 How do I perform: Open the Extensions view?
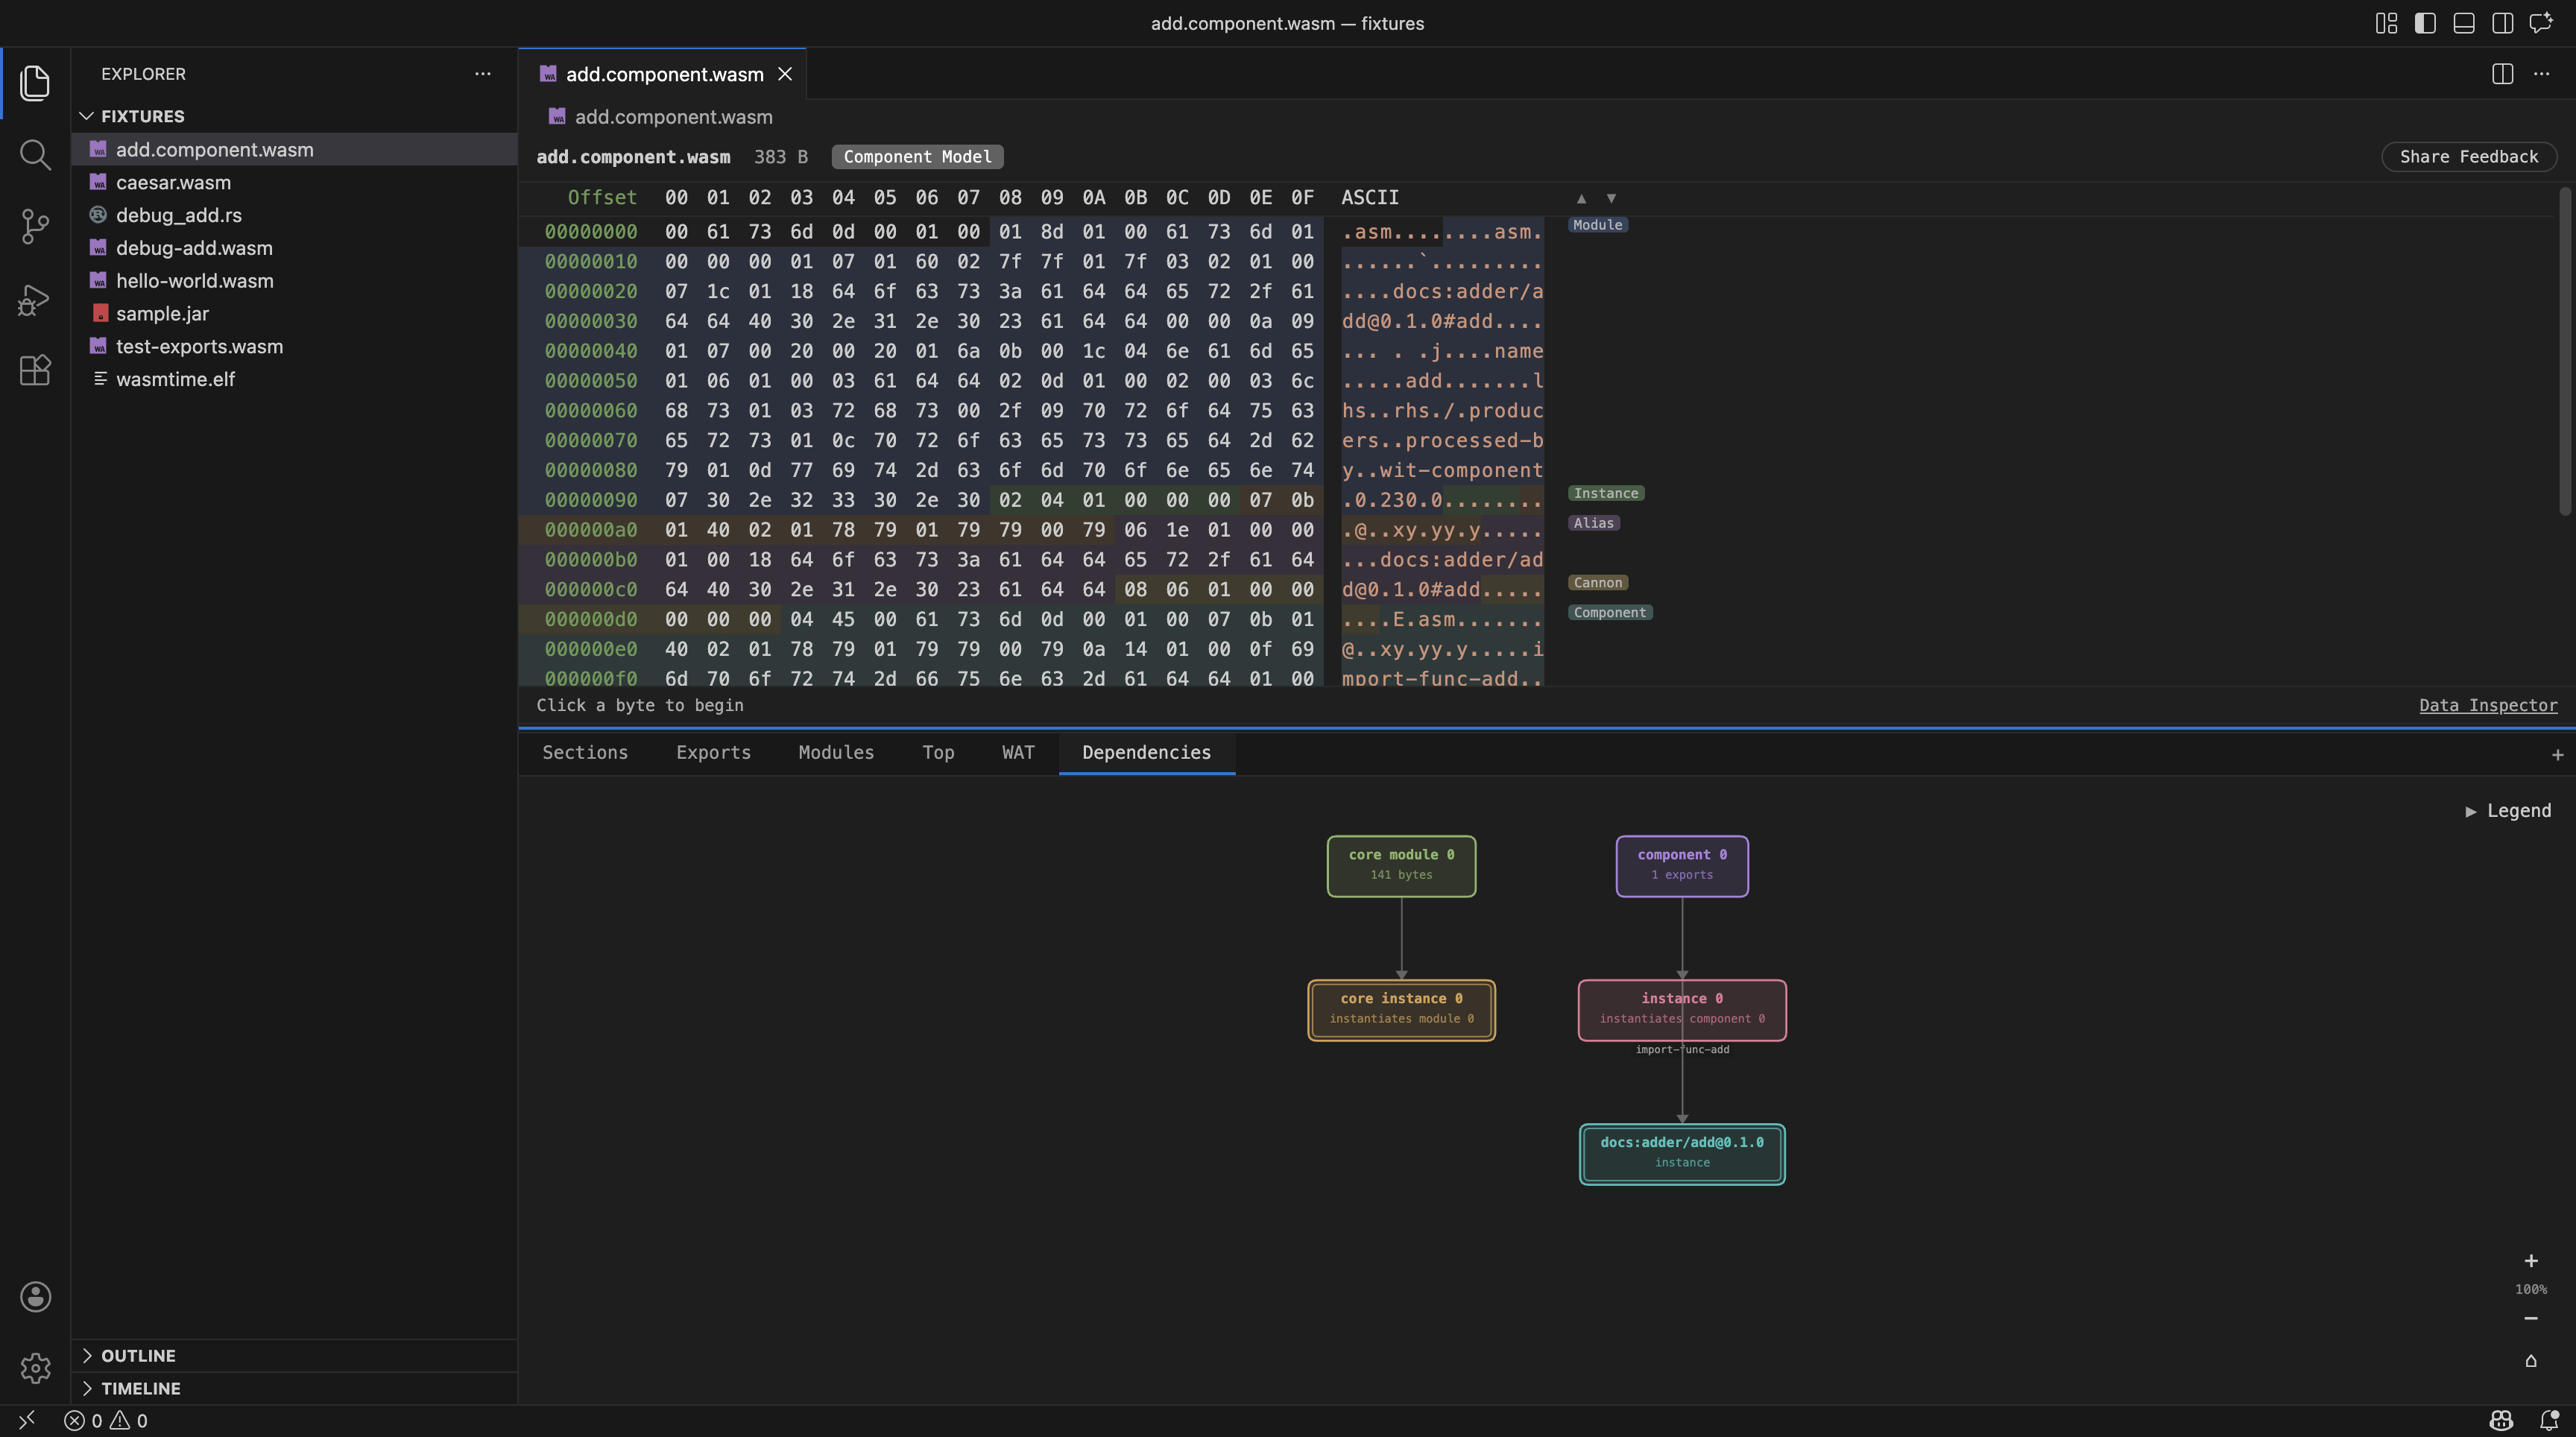[35, 370]
